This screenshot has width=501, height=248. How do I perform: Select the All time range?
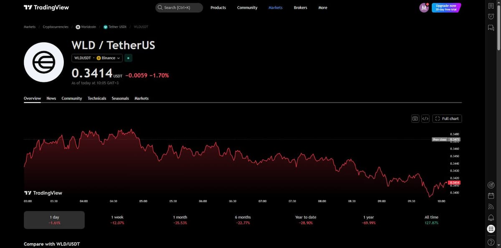pos(431,220)
